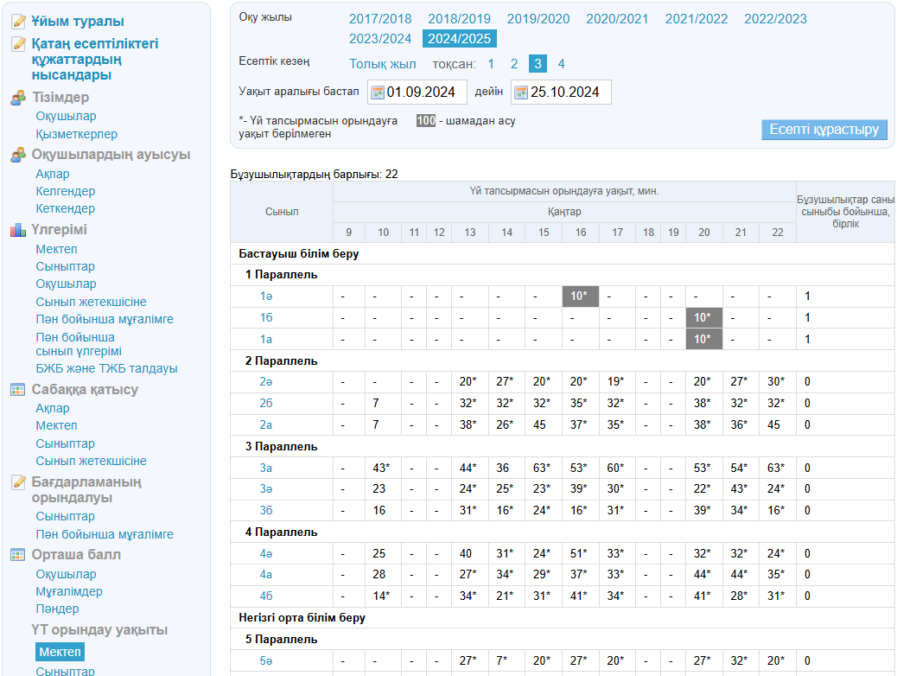Click the bar chart icon beside Үлгерімі
Image resolution: width=897 pixels, height=676 pixels.
[18, 230]
